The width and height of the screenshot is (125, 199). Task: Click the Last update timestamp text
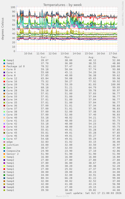point(94,193)
